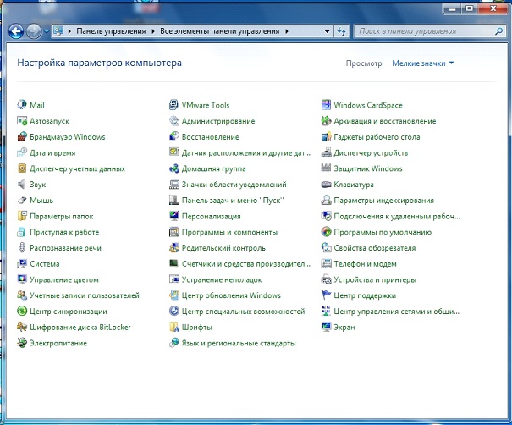Screen dimensions: 512x425
Task: Open the Система computer icon
Action: 22,263
